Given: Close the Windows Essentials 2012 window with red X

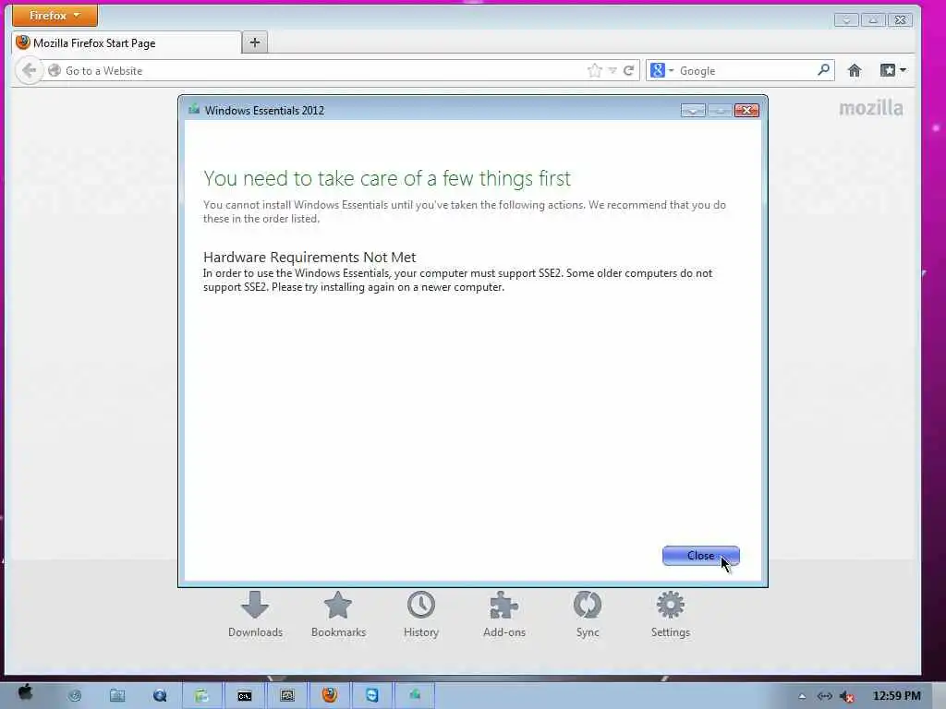Looking at the screenshot, I should pyautogui.click(x=746, y=111).
